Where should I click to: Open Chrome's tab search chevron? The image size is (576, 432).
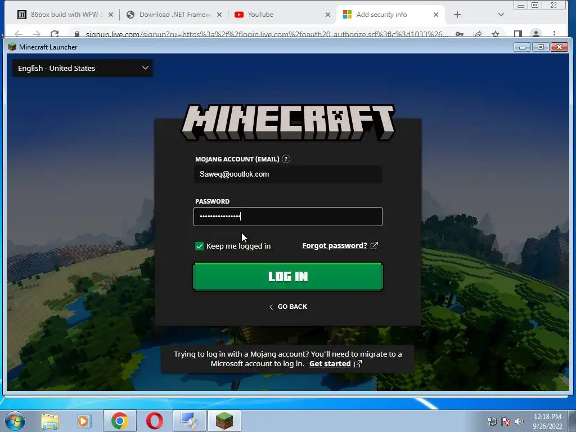[501, 15]
